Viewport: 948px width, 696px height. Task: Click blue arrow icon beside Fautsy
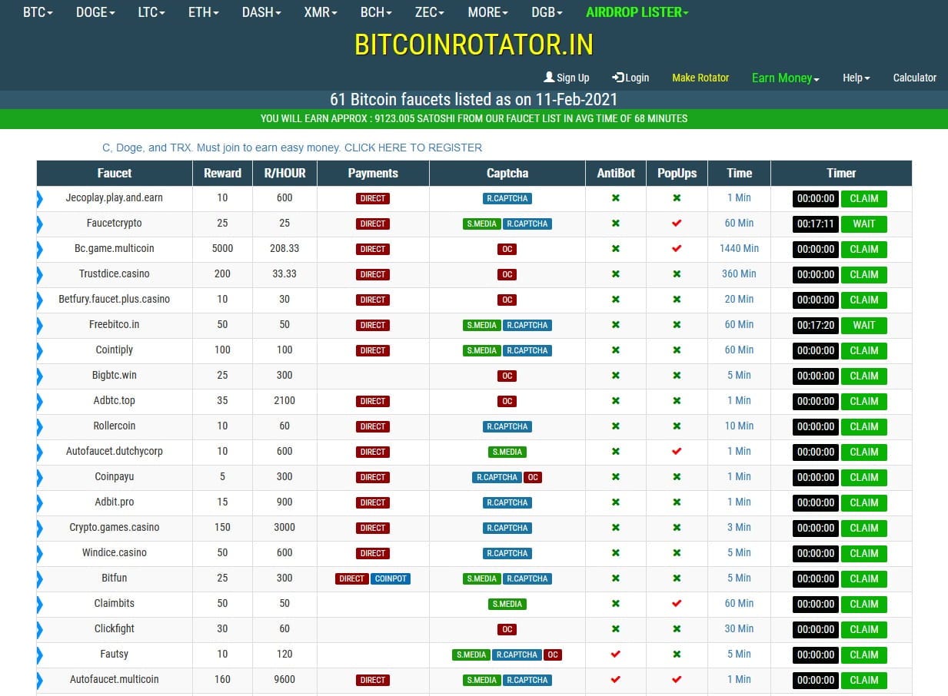pos(40,655)
